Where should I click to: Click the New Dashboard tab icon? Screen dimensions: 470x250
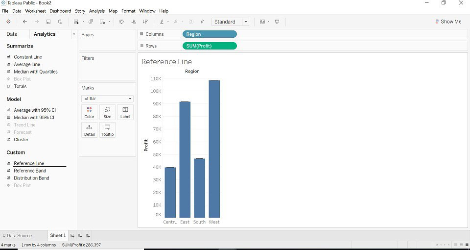tap(80, 236)
